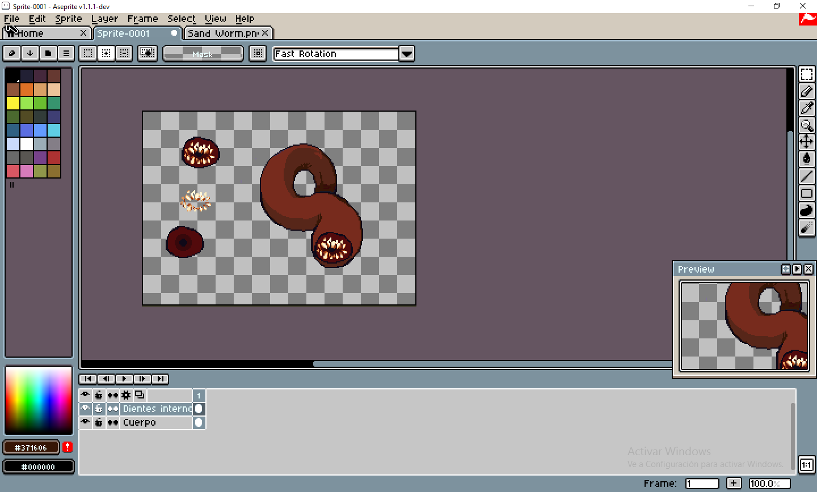
Task: Select the Line tool
Action: click(x=807, y=176)
